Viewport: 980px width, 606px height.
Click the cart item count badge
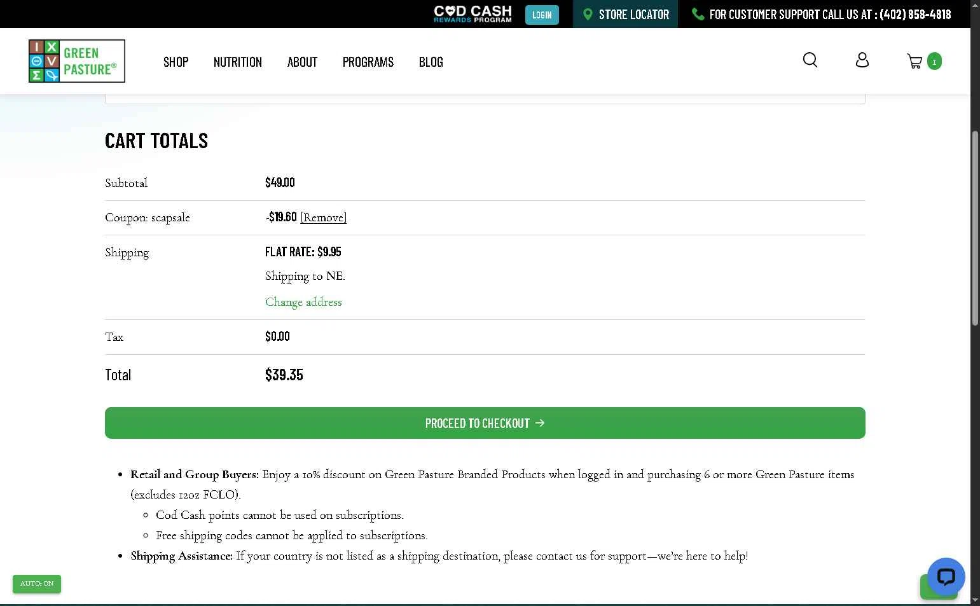pos(934,61)
